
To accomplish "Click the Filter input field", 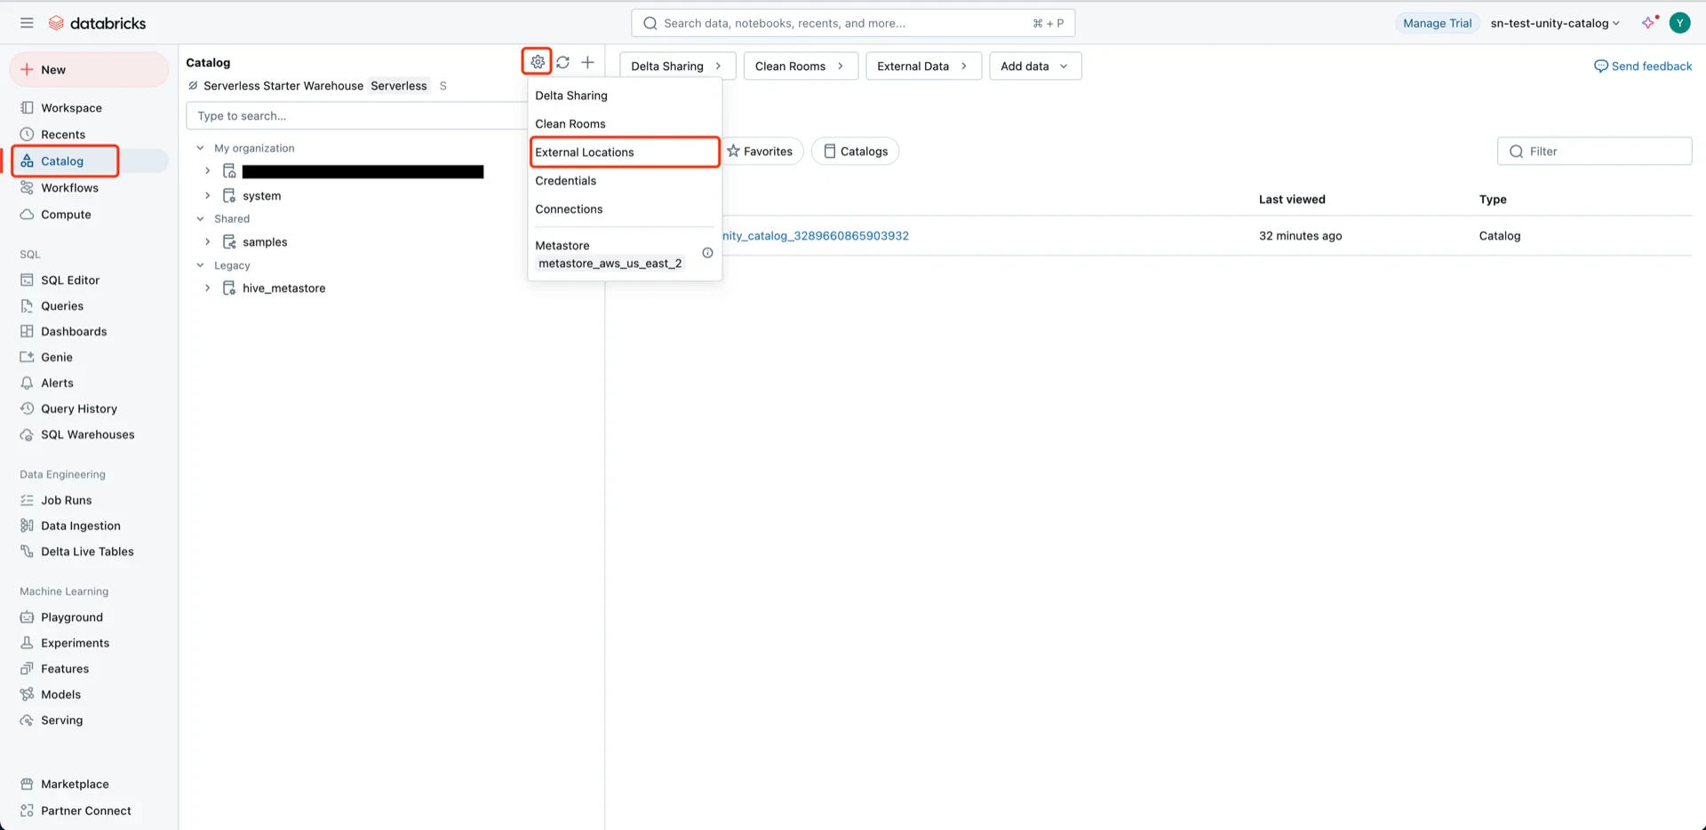I will coord(1594,152).
